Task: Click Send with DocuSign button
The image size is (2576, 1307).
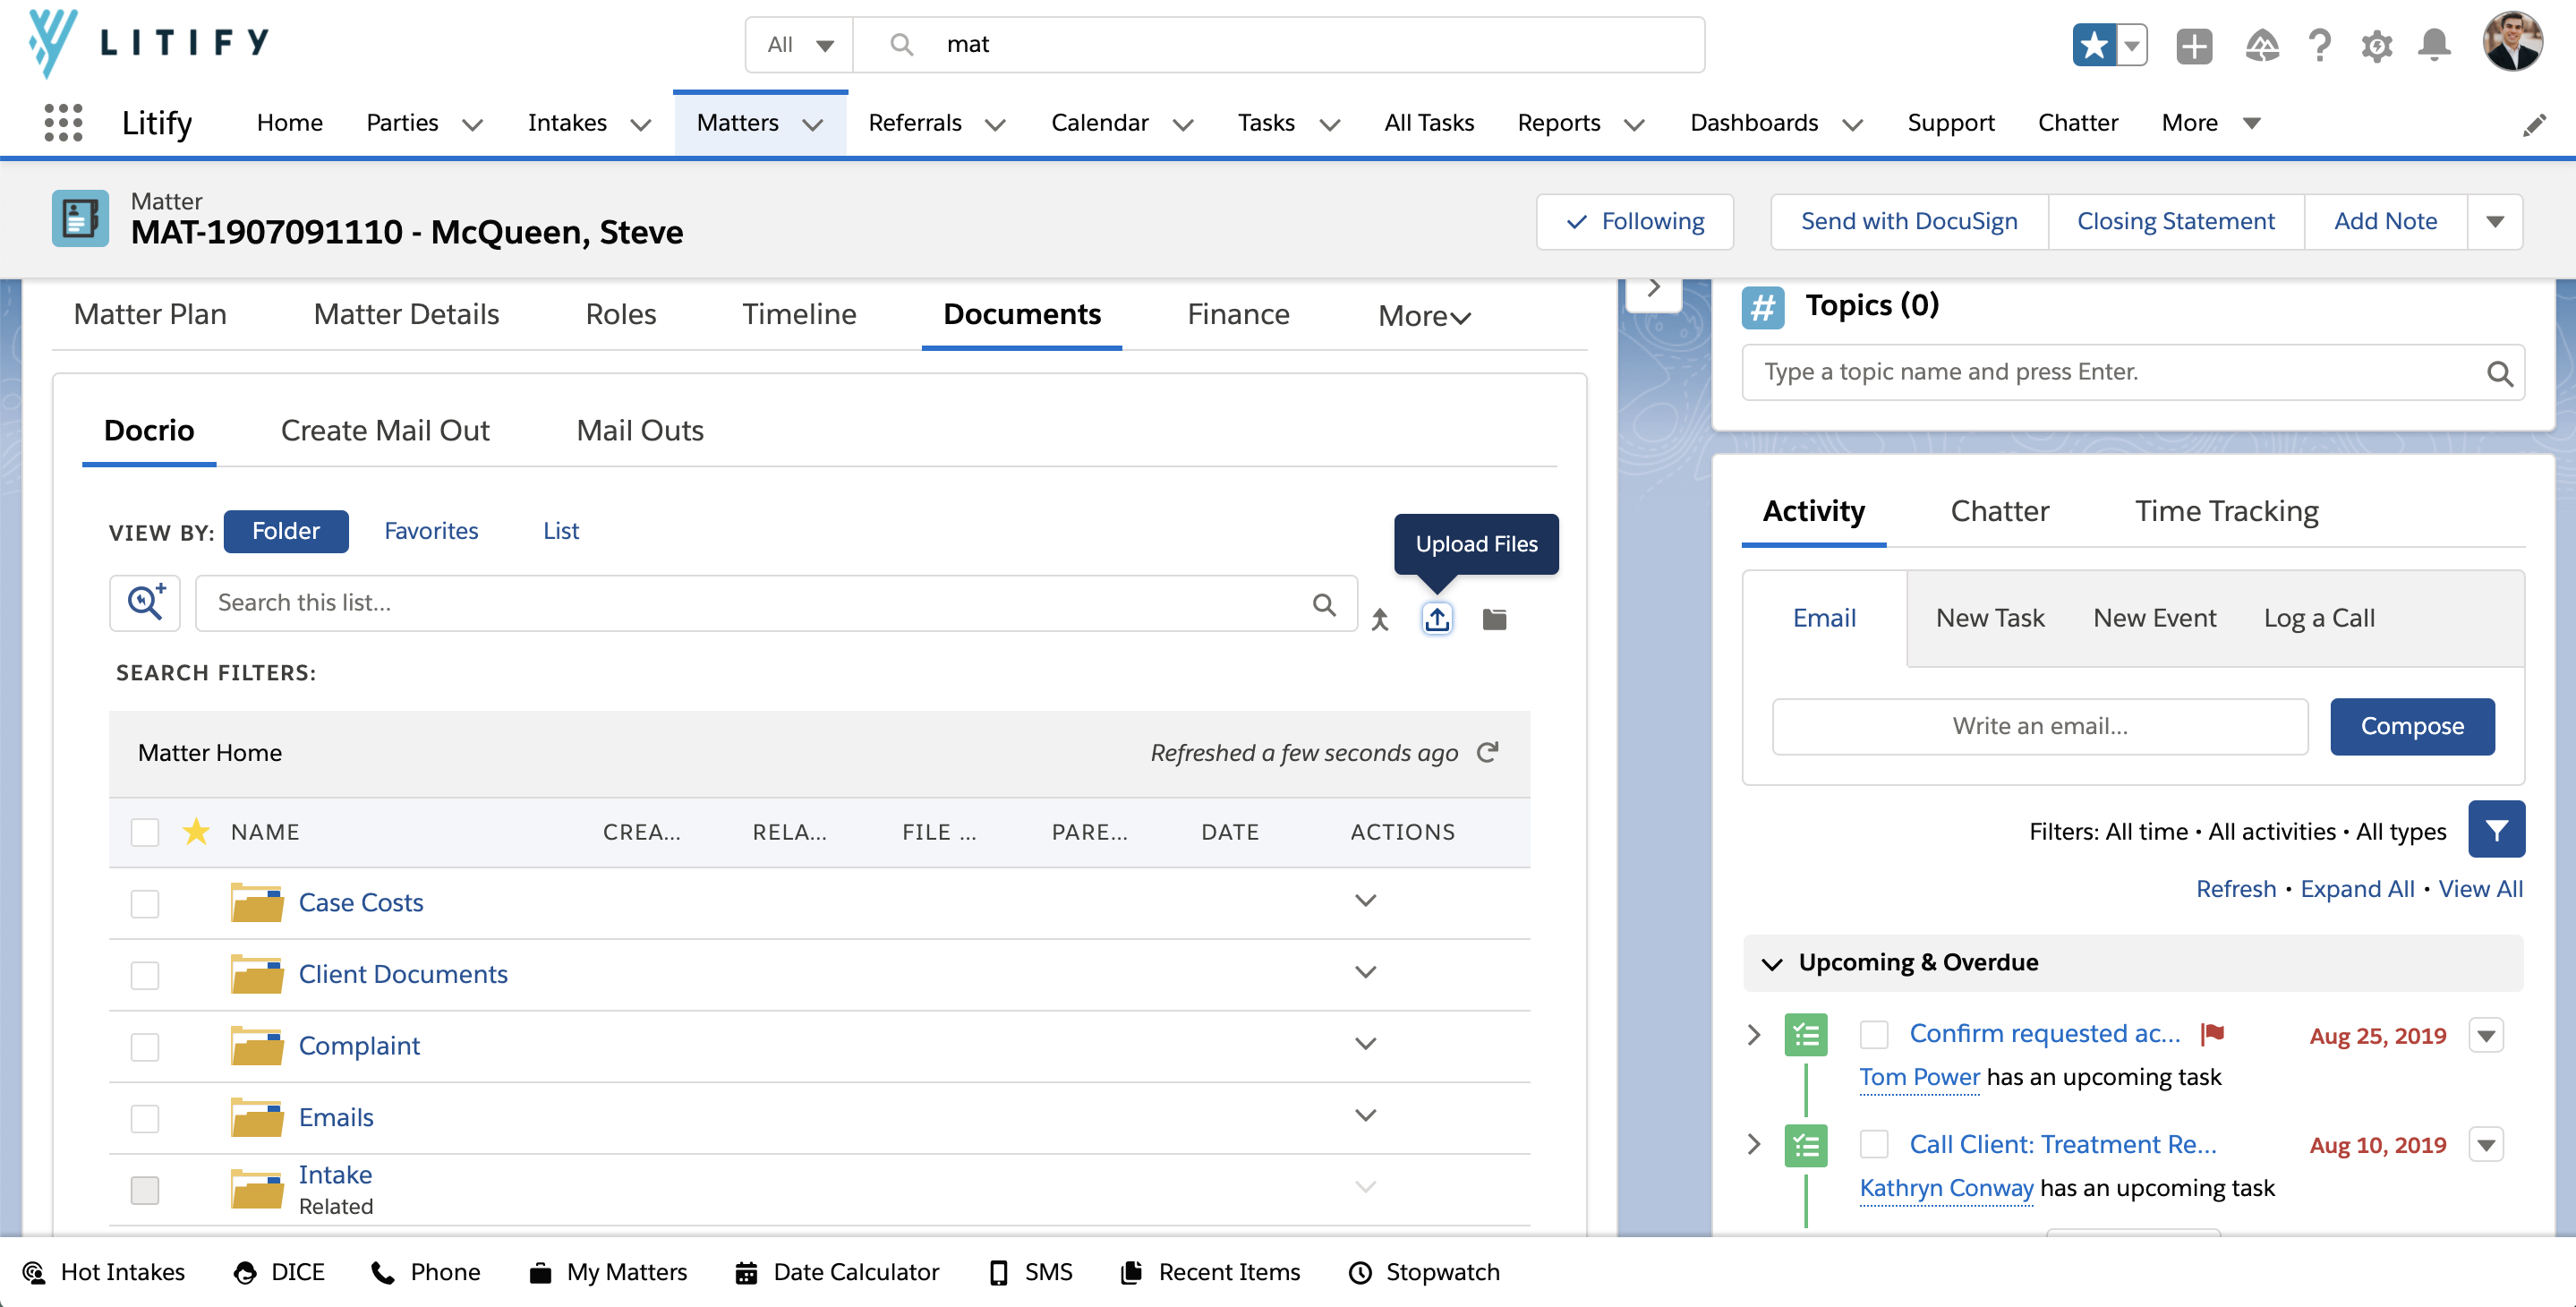Action: tap(1909, 221)
